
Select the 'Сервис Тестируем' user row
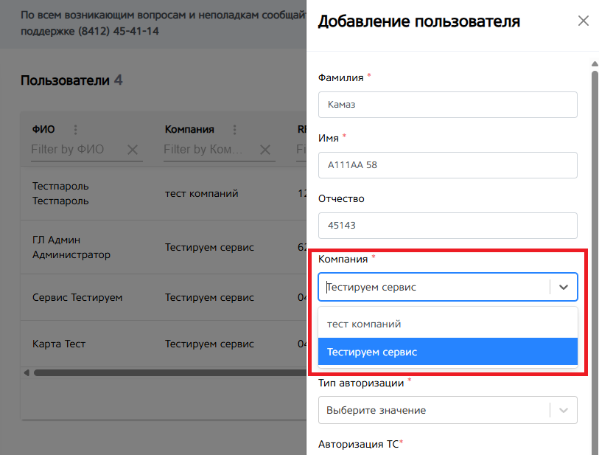pyautogui.click(x=164, y=297)
